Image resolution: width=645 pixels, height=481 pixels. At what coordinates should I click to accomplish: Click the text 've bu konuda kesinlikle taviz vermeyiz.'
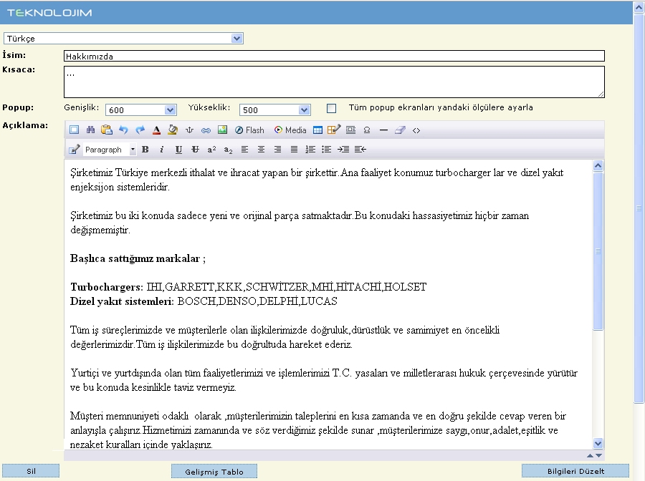point(153,387)
